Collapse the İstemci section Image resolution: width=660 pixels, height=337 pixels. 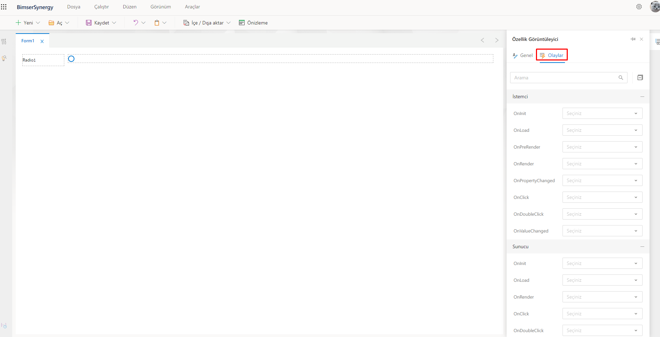click(x=642, y=96)
